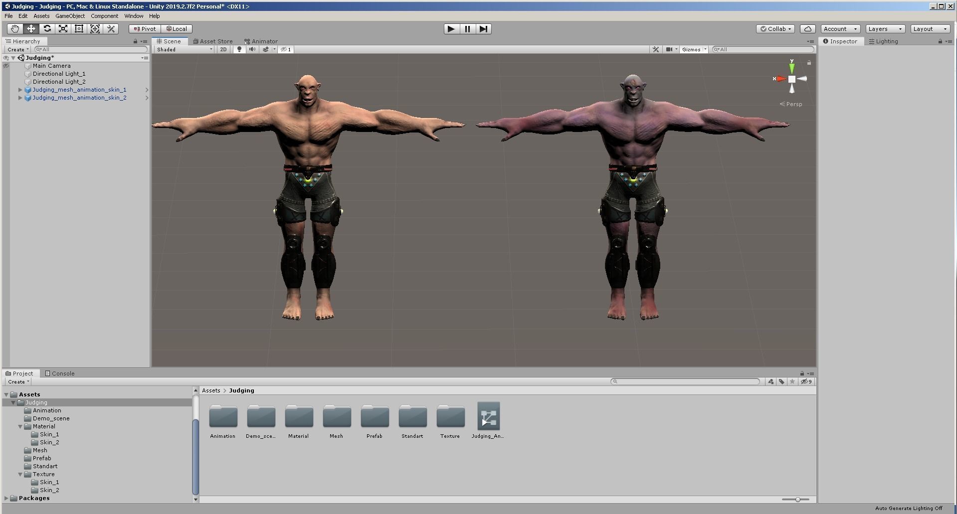The width and height of the screenshot is (957, 514).
Task: Open Search by Label filter in Project
Action: pyautogui.click(x=781, y=382)
